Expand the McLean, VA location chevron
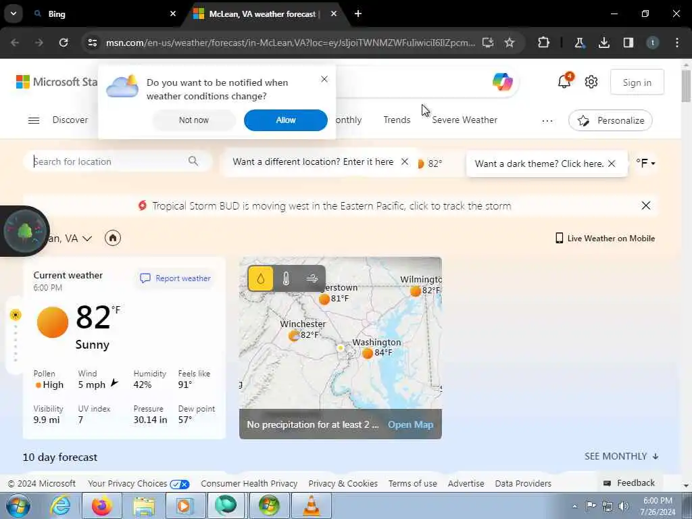This screenshot has width=692, height=519. (x=87, y=239)
